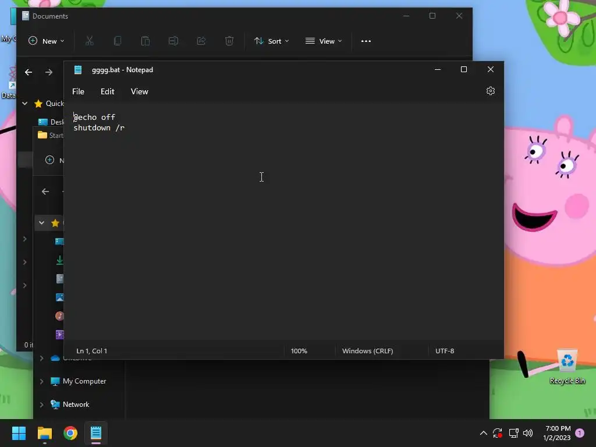596x447 pixels.
Task: Expand the OneDrive tree node
Action: tap(41, 358)
